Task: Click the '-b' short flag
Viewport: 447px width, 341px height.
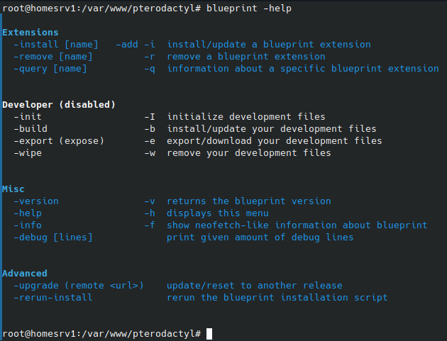Action: tap(150, 129)
